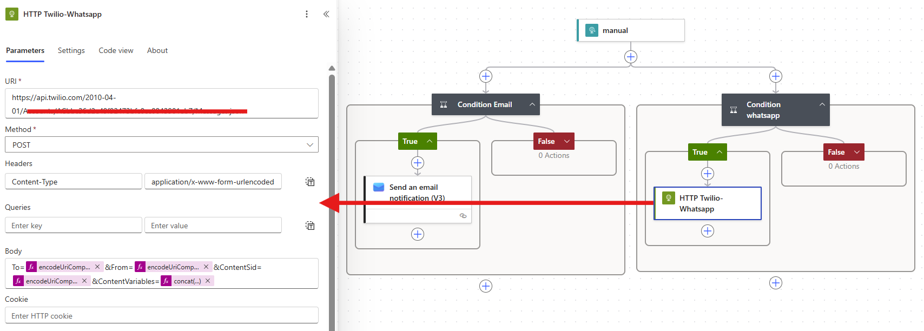Collapse the HTTP Twilio-Whatsapp side panel
The height and width of the screenshot is (331, 924).
[x=326, y=14]
